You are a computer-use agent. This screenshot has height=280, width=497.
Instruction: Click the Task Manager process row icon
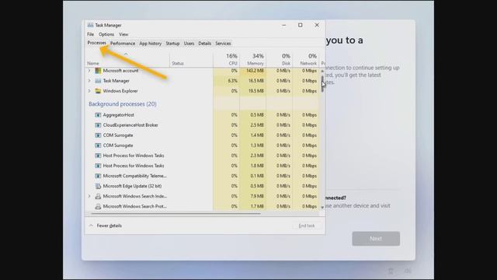pos(98,81)
